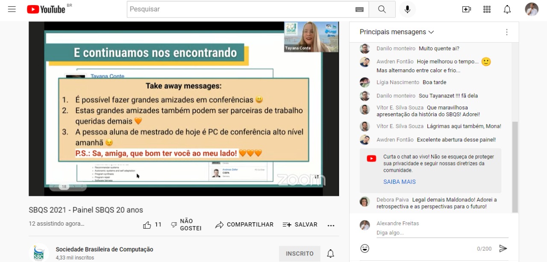This screenshot has height=262, width=547.
Task: Open more video actions ellipsis menu
Action: 331,225
